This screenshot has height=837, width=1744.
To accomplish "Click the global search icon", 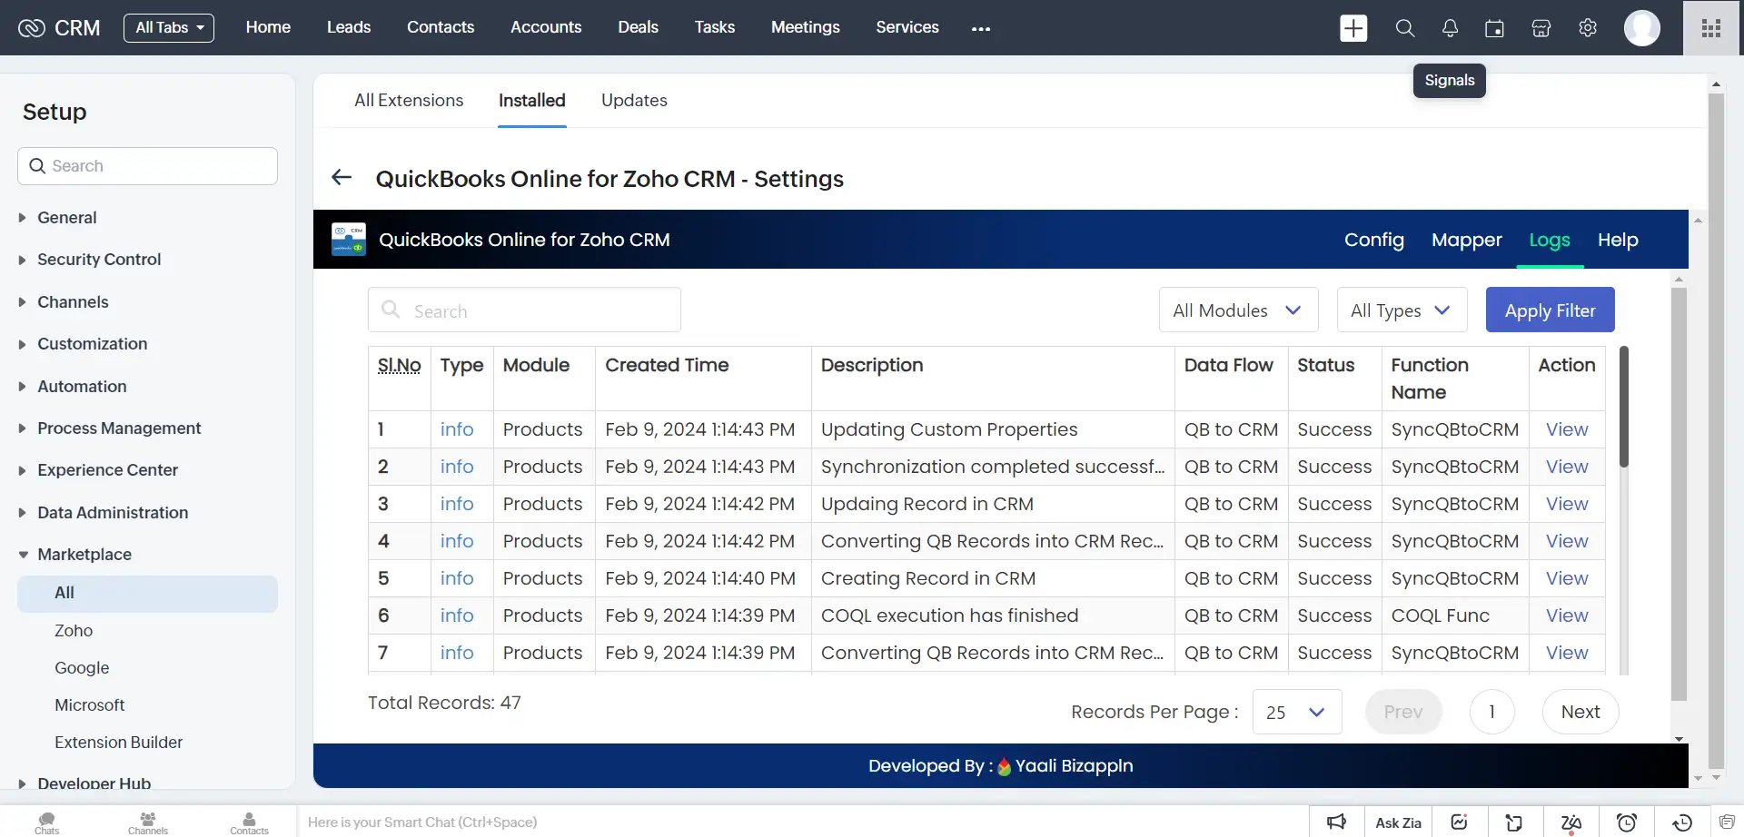I will [1404, 28].
